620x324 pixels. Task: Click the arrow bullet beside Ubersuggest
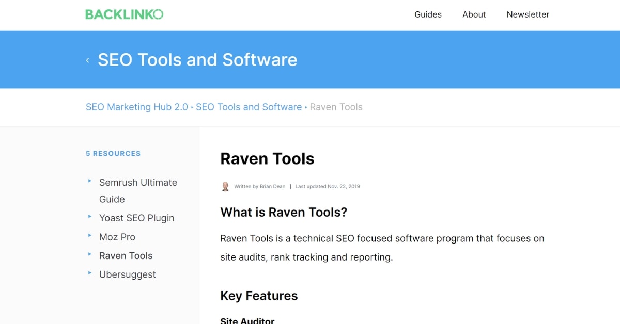(90, 273)
